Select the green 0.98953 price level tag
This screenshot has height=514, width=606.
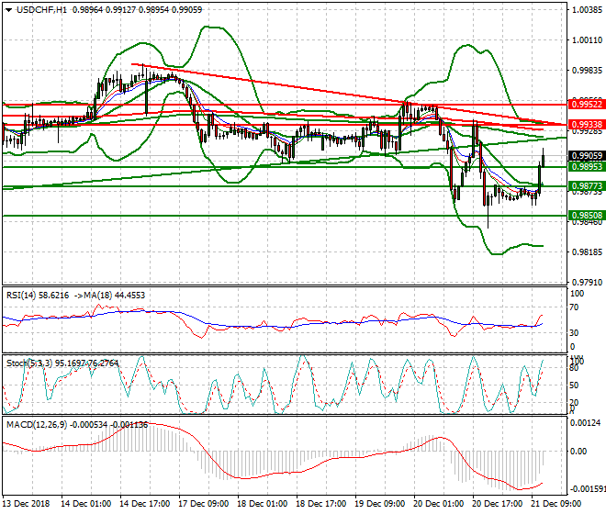point(586,167)
